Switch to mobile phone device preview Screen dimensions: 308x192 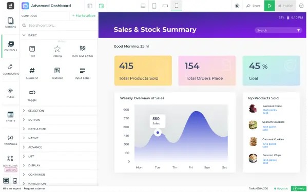pyautogui.click(x=177, y=6)
